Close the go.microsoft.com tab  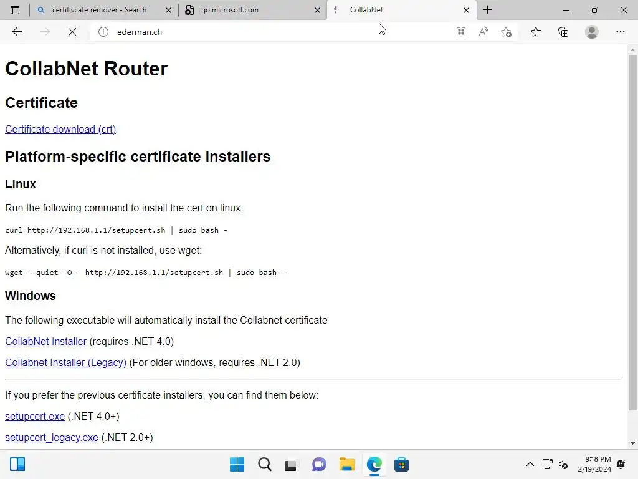tap(317, 10)
